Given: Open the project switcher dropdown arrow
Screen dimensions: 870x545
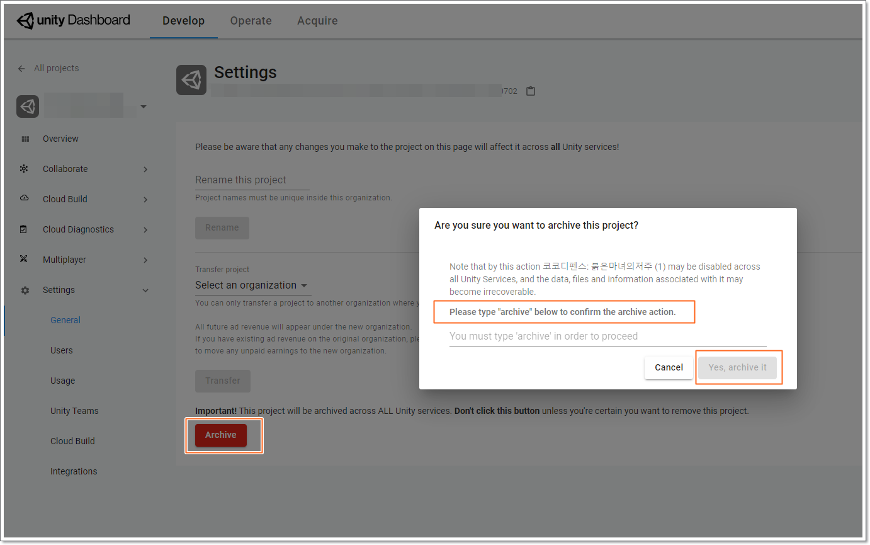Looking at the screenshot, I should tap(144, 107).
